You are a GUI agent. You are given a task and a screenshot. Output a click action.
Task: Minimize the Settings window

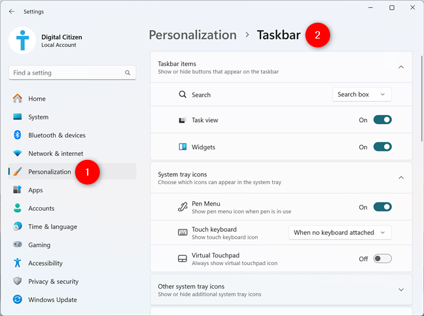(371, 8)
